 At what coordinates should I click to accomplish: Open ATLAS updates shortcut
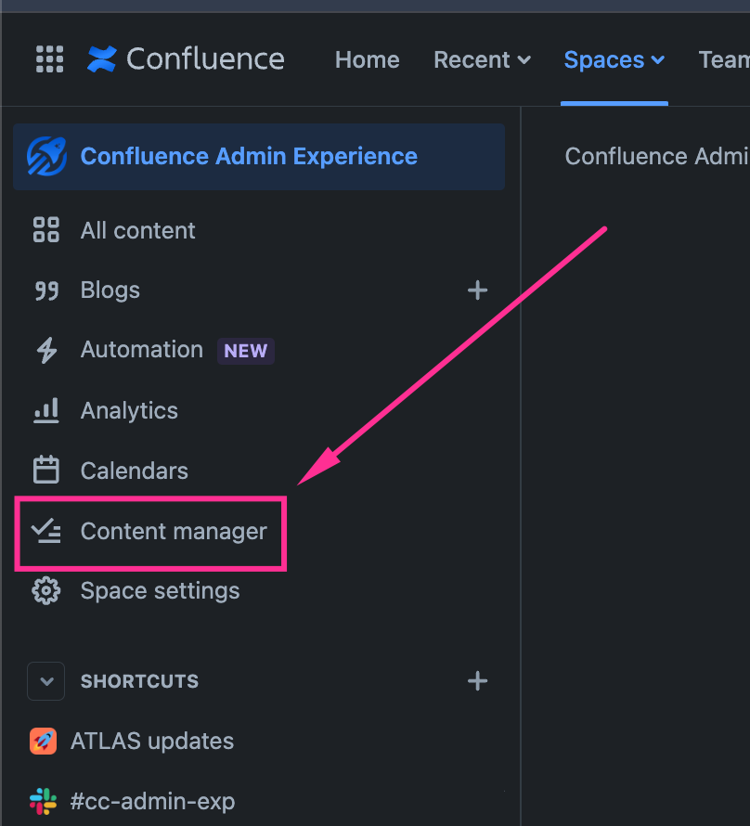pyautogui.click(x=151, y=742)
